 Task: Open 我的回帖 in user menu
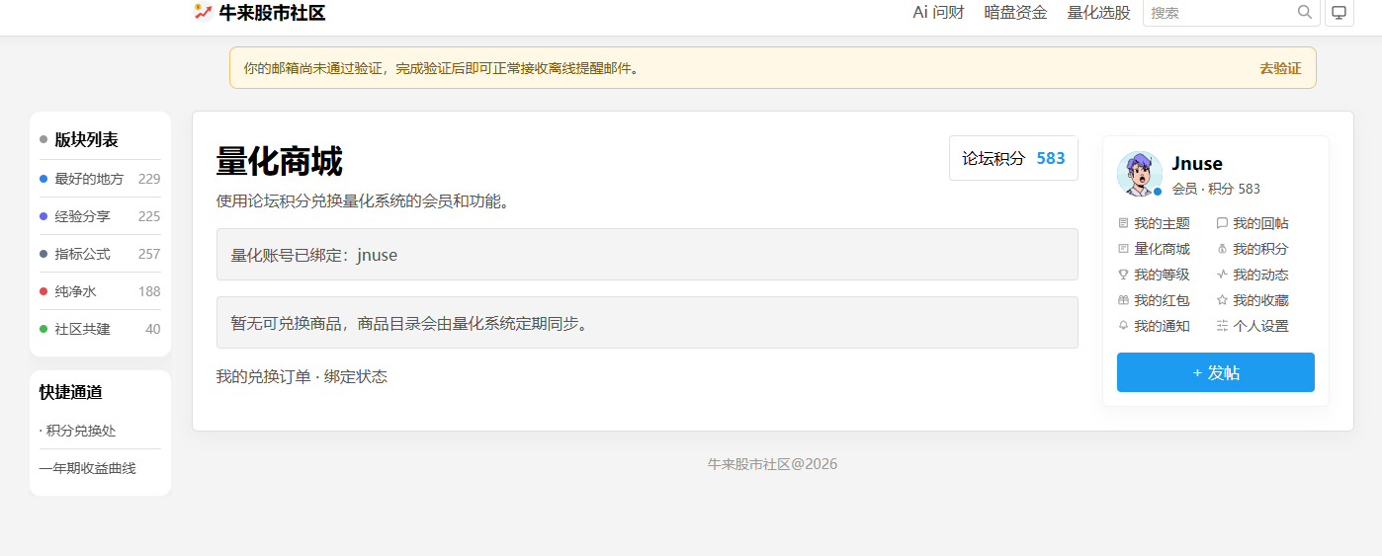pyautogui.click(x=1261, y=223)
